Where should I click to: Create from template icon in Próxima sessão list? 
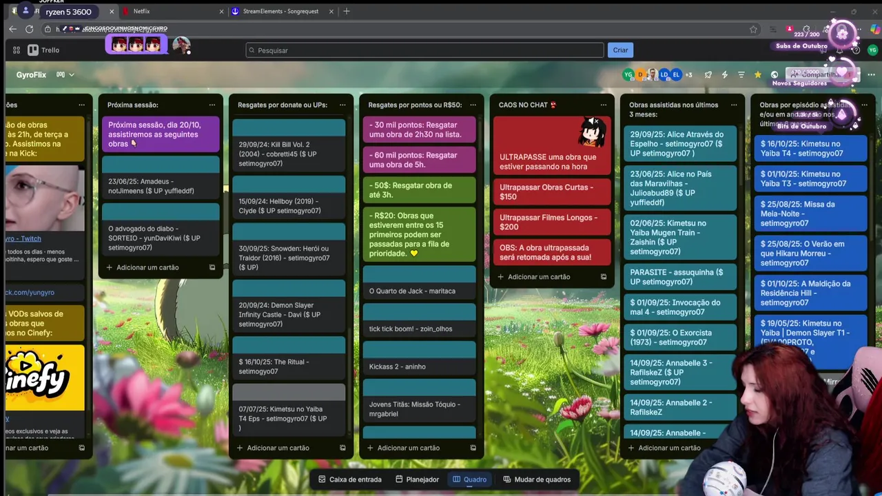(212, 267)
